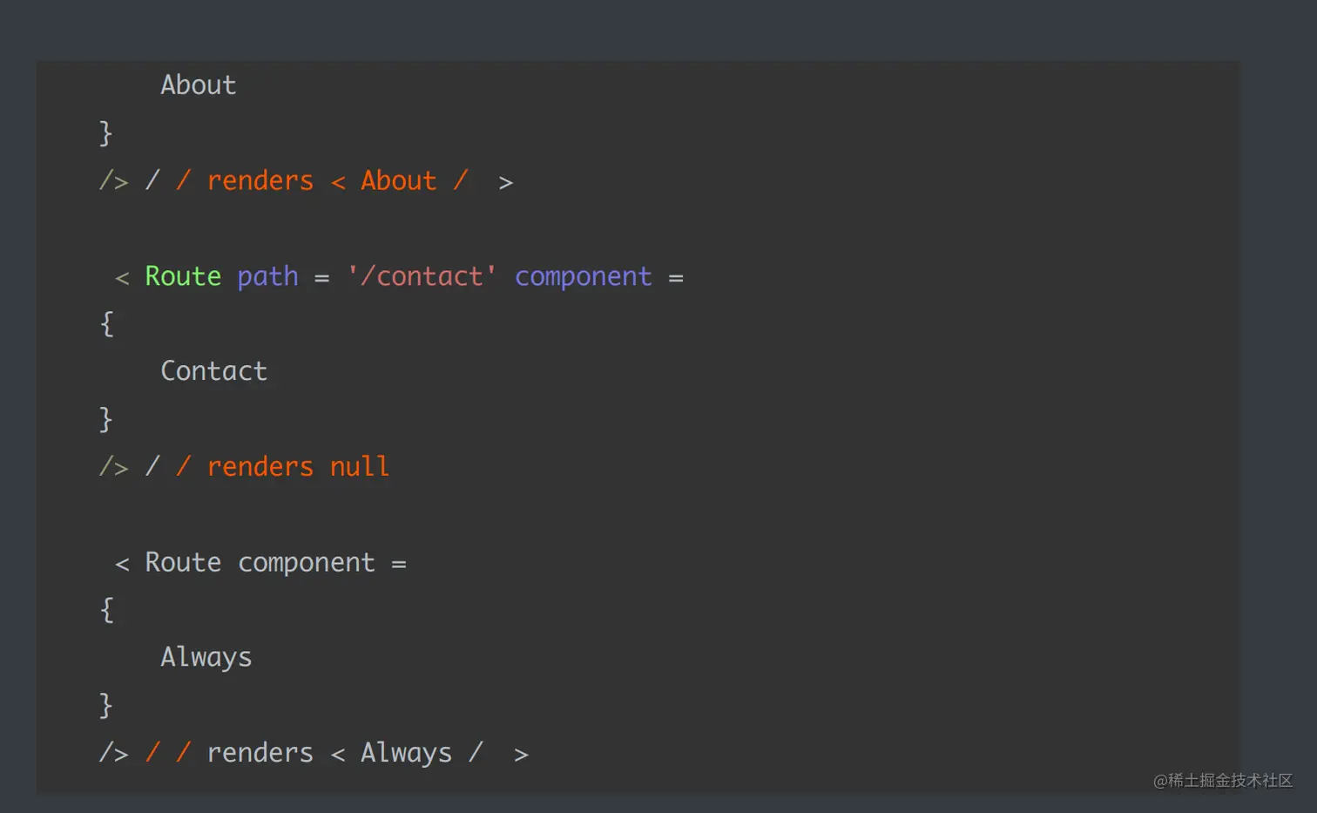Click the orange 'renders null' comment
1317x813 pixels.
coord(297,467)
